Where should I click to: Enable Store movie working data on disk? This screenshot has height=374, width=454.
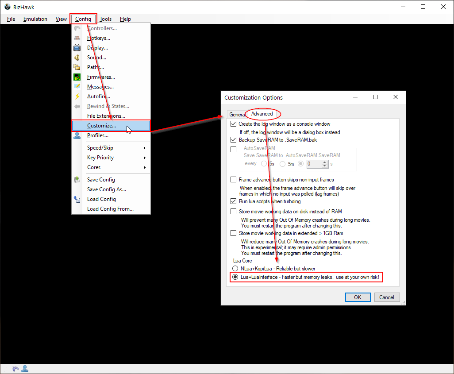[233, 212]
